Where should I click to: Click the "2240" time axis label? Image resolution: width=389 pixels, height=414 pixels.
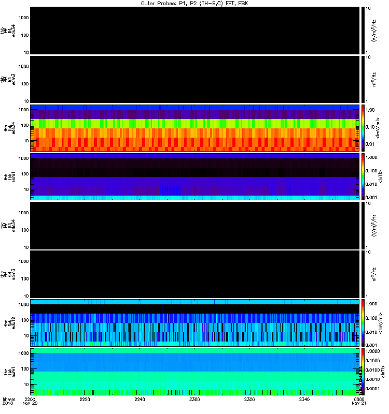[140, 399]
